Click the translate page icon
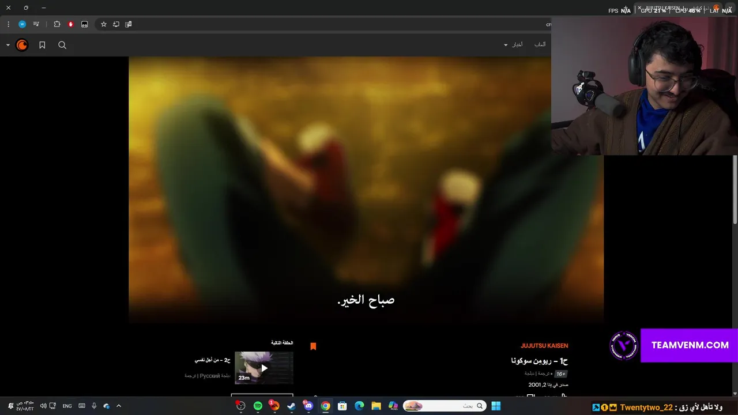 click(x=129, y=24)
